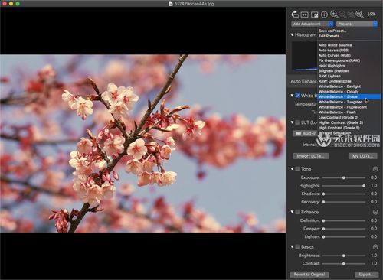Click the zoom in magnifier
The image size is (383, 280).
coord(334,15)
